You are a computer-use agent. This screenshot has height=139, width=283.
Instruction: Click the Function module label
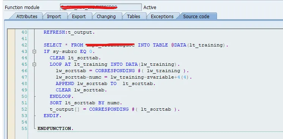click(x=22, y=8)
